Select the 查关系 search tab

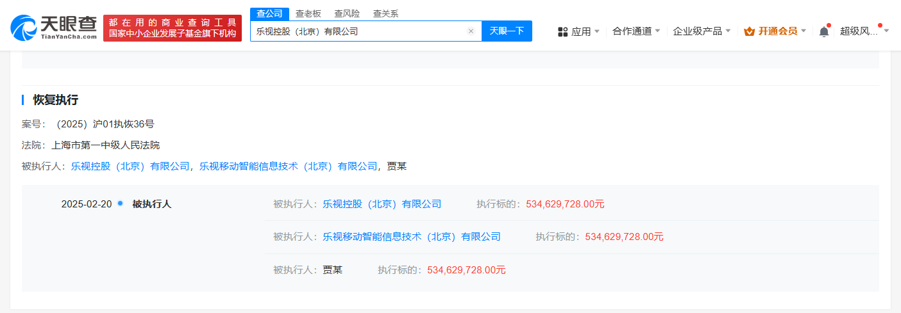[x=386, y=13]
